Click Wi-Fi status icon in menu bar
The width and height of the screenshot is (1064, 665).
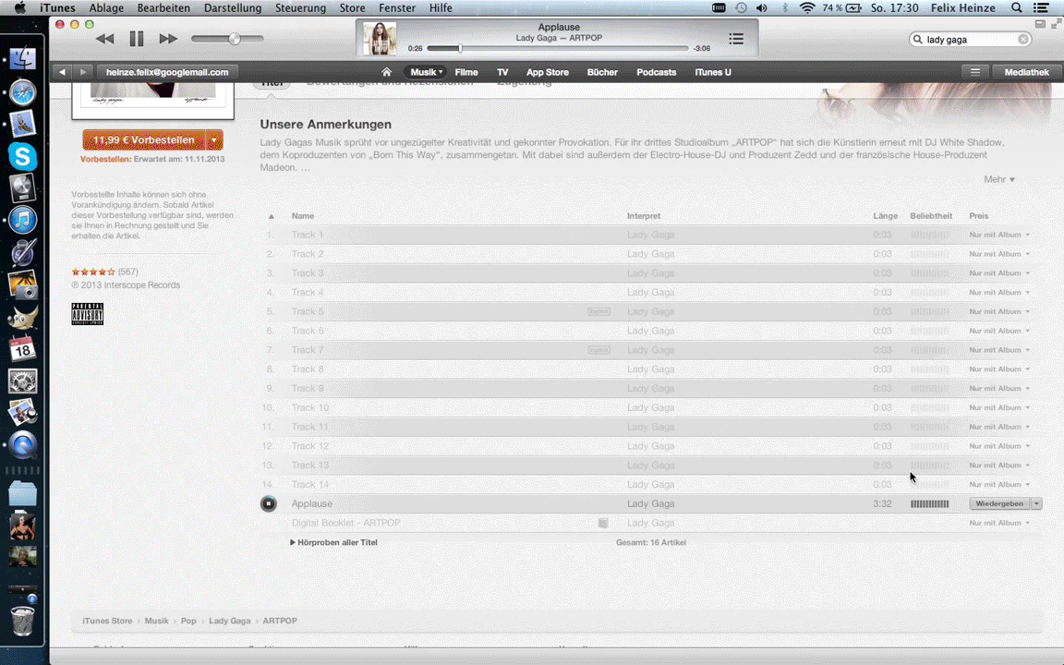[x=807, y=8]
